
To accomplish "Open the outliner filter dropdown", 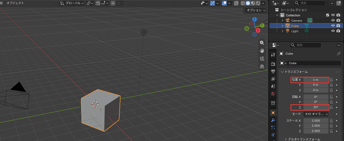I will pyautogui.click(x=332, y=3).
